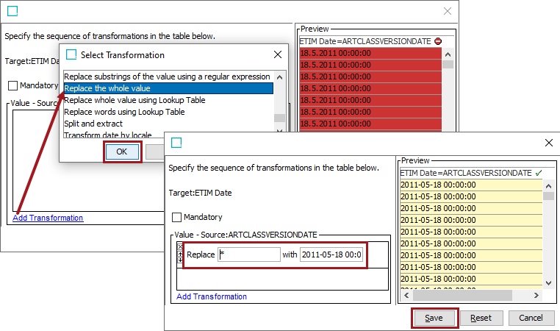Screen dimensions: 560x331
Task: Click the back dialog's title bar window icon
Action: click(12, 11)
